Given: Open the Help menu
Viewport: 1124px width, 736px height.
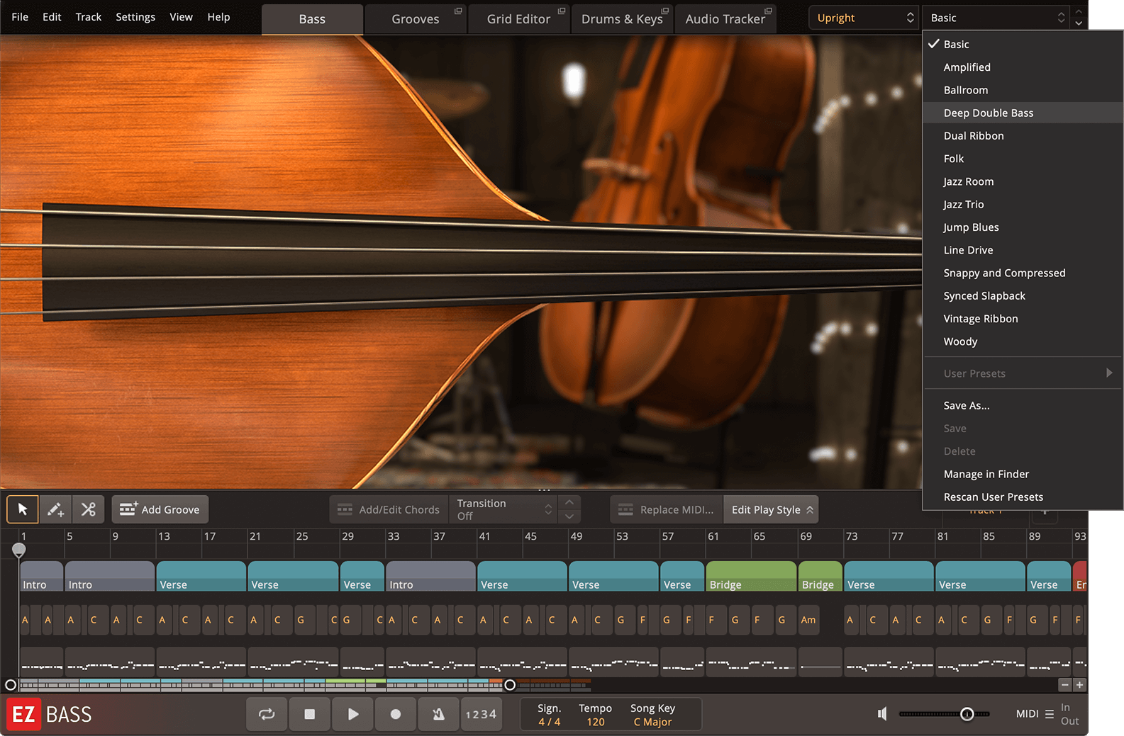Looking at the screenshot, I should click(x=218, y=17).
